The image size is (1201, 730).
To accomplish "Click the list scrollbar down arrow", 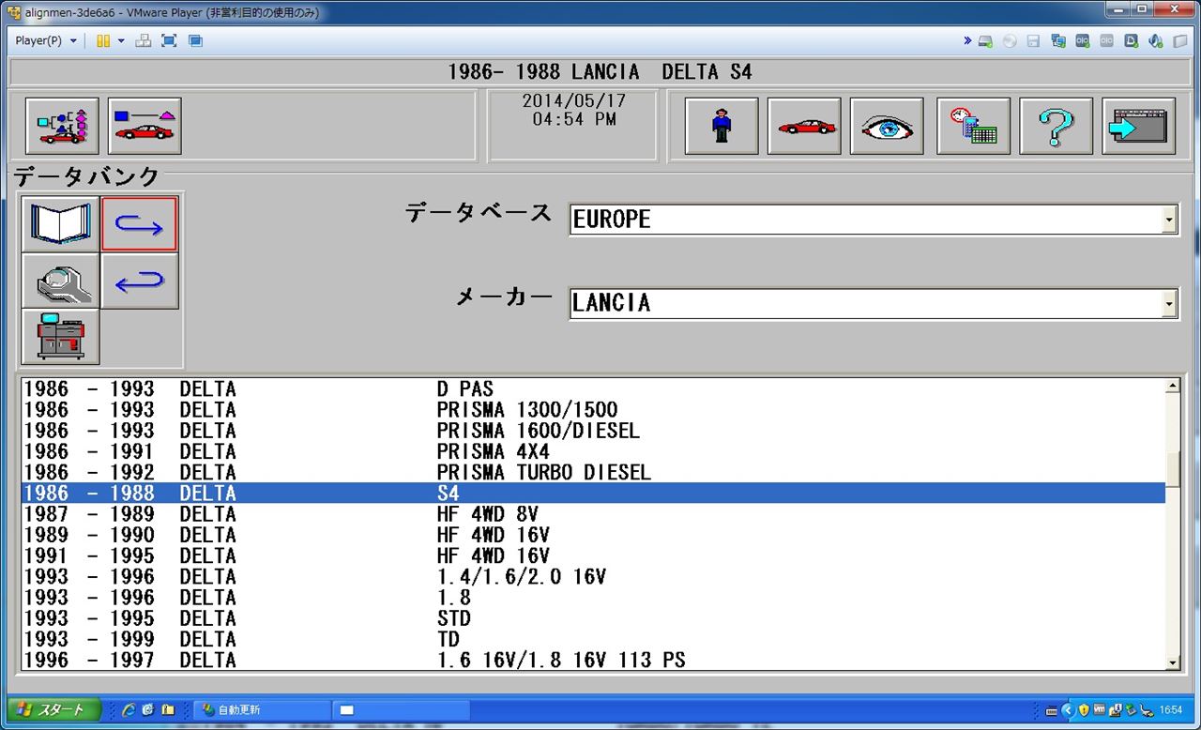I will point(1172,662).
